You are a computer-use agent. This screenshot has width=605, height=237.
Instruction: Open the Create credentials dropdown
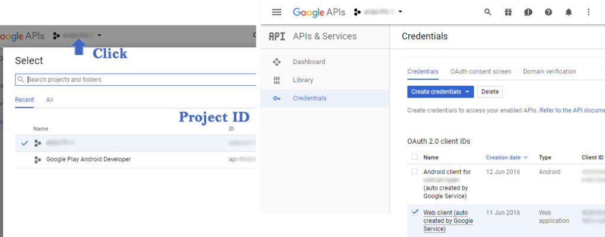point(440,92)
